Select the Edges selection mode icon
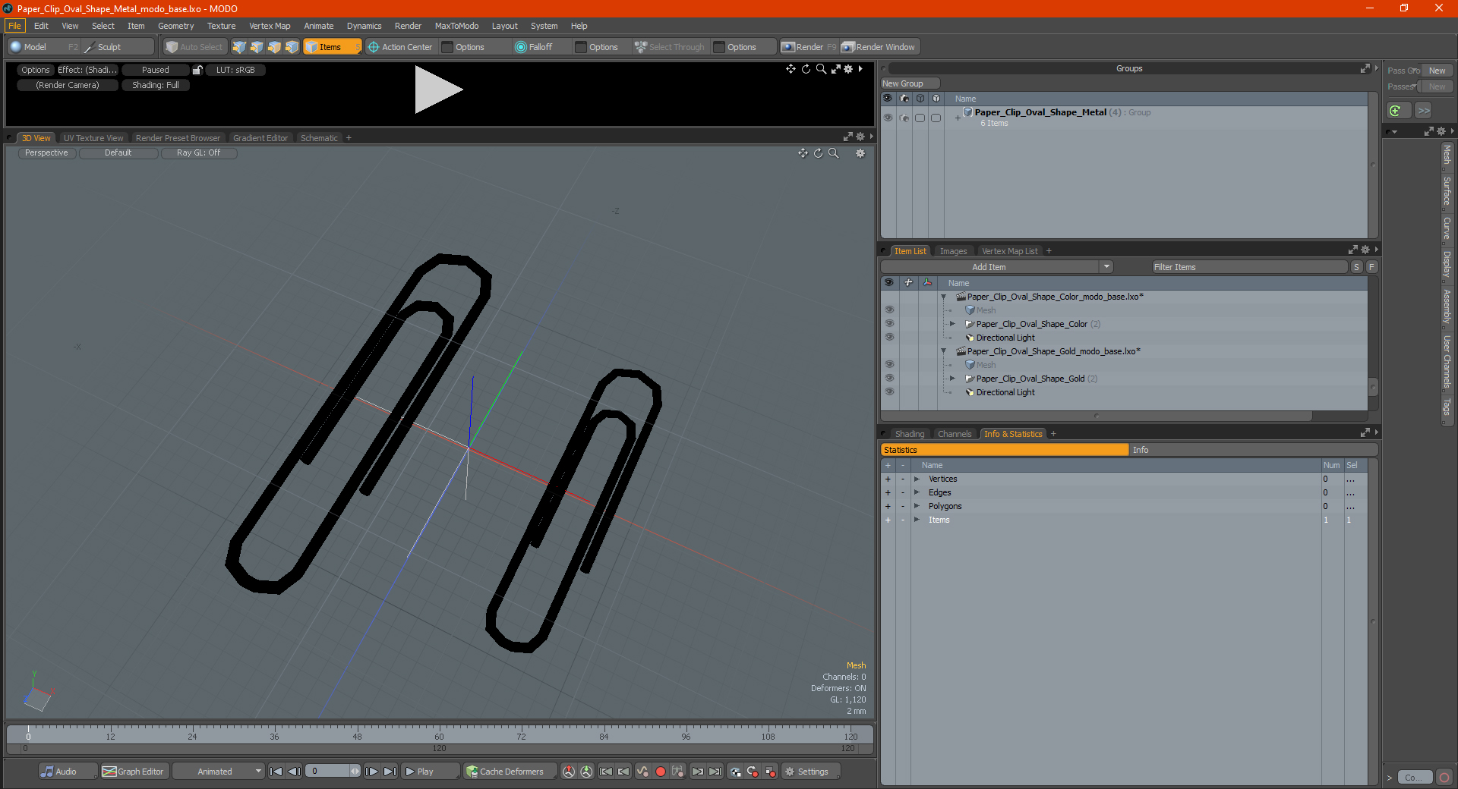The height and width of the screenshot is (789, 1458). tap(257, 47)
